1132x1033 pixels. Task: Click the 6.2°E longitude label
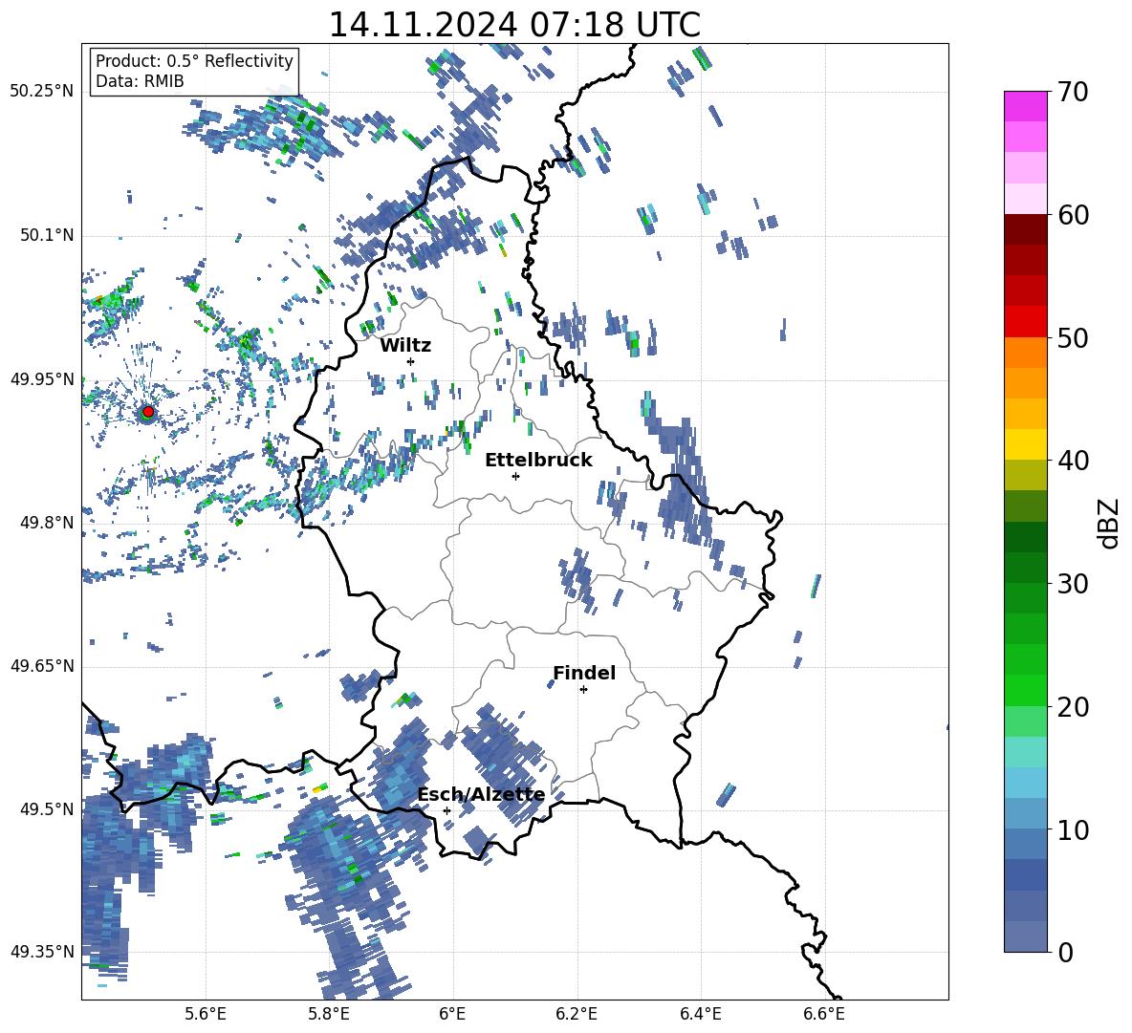click(577, 1014)
